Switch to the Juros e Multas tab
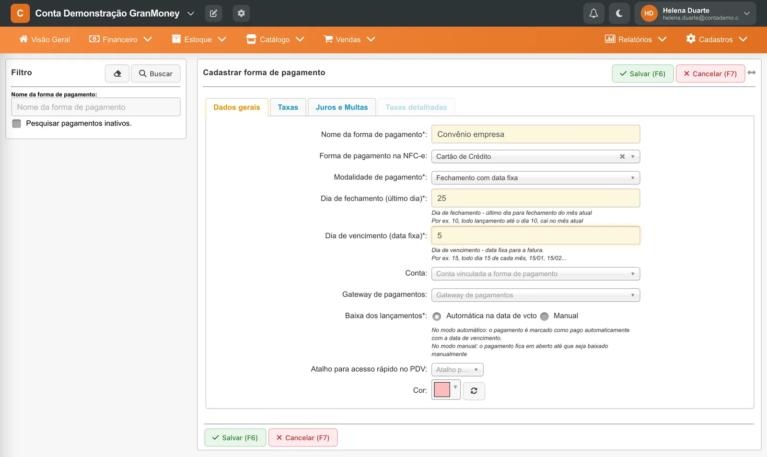The width and height of the screenshot is (767, 457). tap(342, 107)
